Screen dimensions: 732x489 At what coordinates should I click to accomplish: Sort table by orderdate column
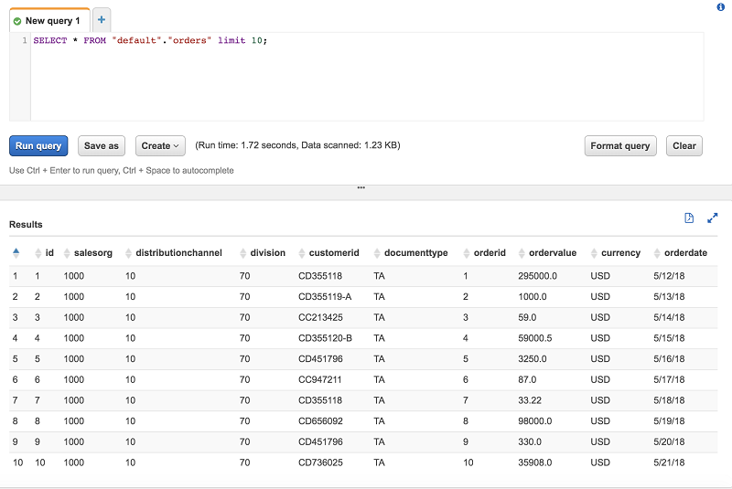(x=685, y=253)
